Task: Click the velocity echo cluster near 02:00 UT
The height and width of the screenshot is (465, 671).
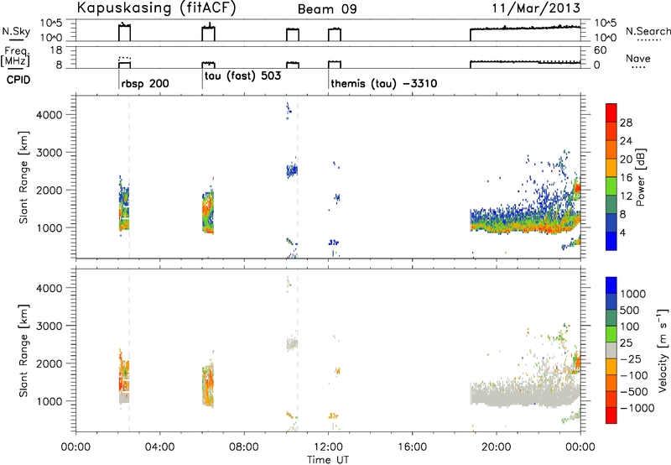Action: tap(124, 379)
